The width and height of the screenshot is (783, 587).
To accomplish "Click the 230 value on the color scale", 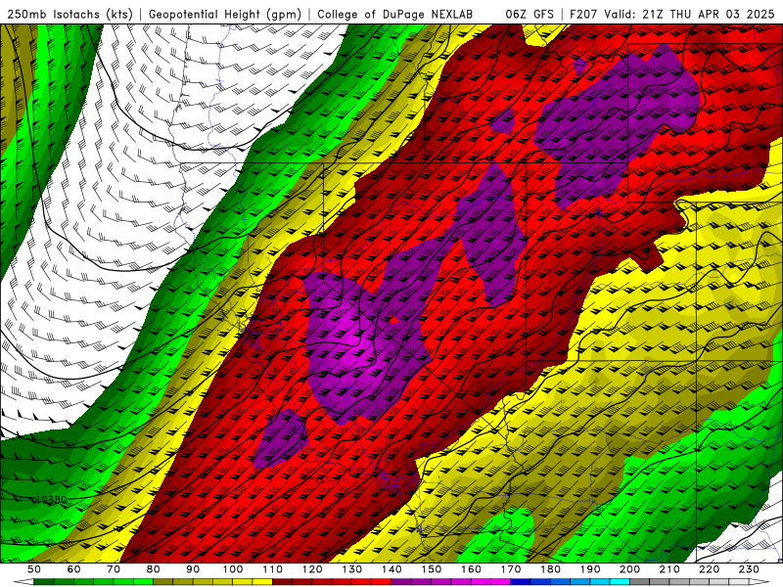I will 749,569.
